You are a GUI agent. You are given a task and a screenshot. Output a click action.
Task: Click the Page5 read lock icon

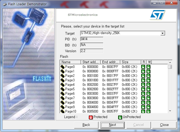[x=143, y=89]
